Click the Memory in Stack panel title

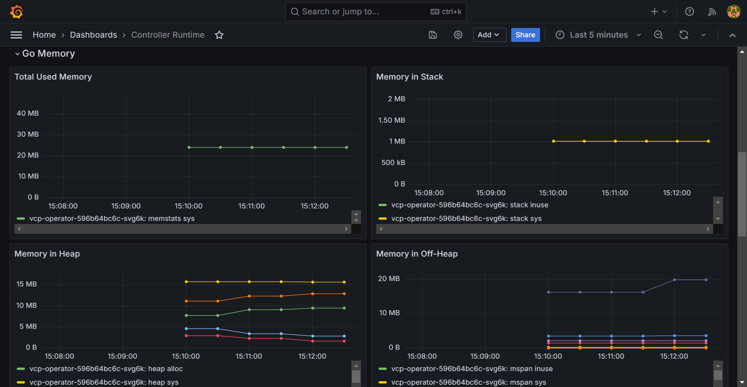(x=410, y=77)
